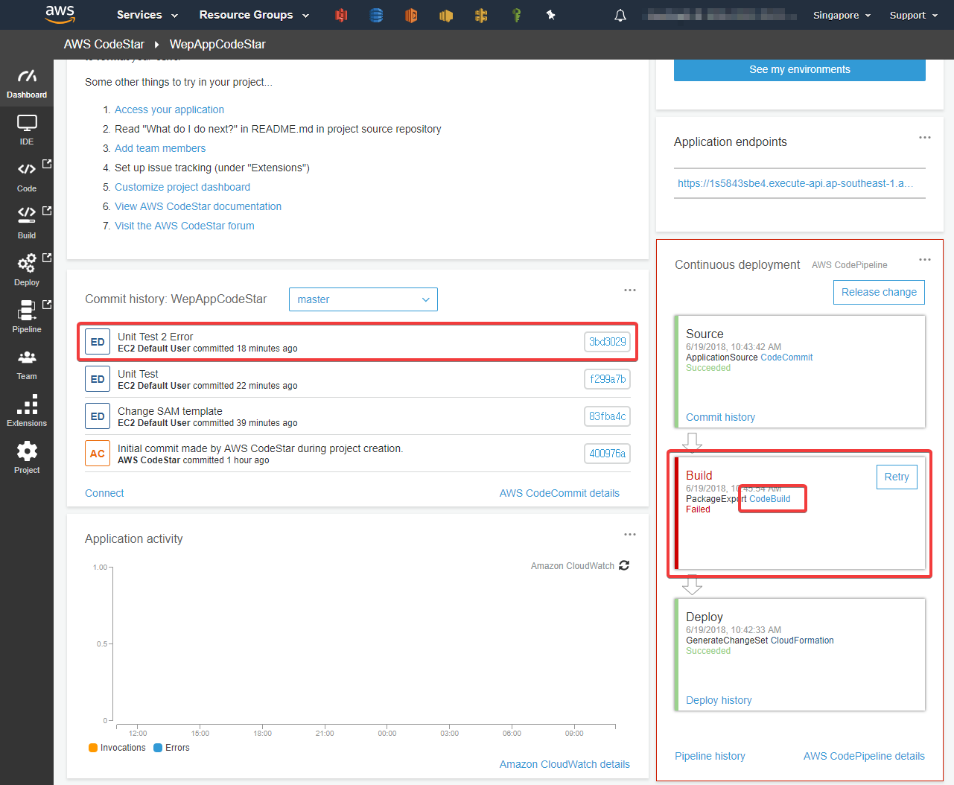This screenshot has width=954, height=785.
Task: Open the execute-api application endpoint URL
Action: pyautogui.click(x=795, y=183)
